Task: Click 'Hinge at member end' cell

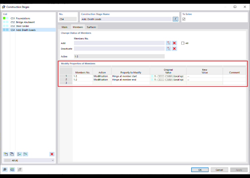Action: 131,79
